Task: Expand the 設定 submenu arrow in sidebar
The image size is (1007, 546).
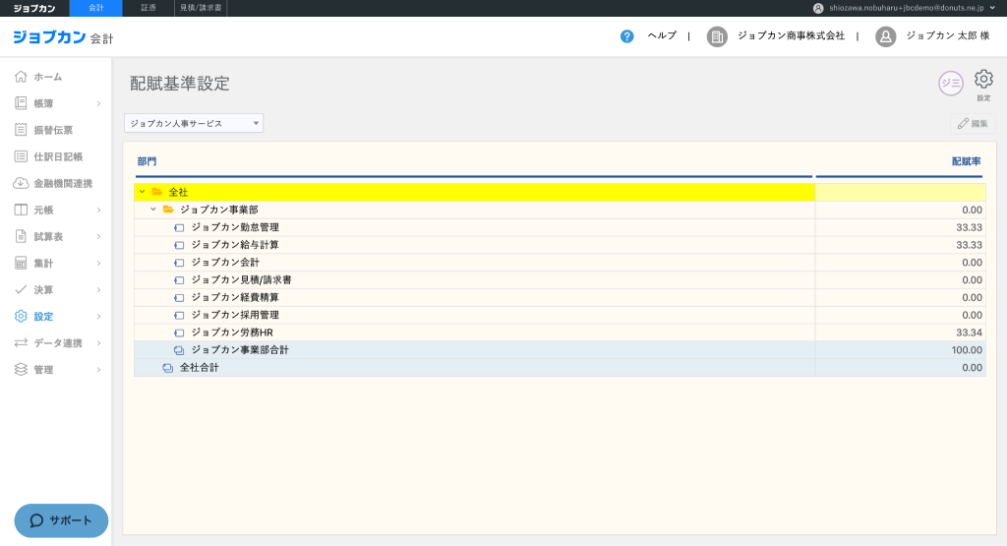Action: (x=99, y=316)
